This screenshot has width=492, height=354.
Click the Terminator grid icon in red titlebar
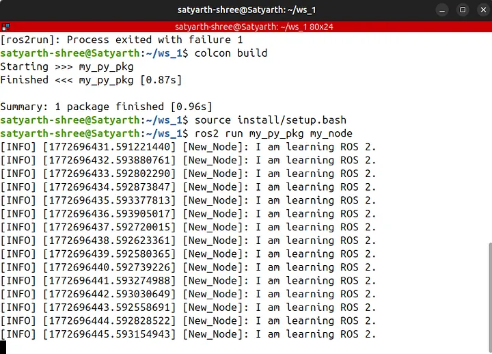tap(5, 27)
